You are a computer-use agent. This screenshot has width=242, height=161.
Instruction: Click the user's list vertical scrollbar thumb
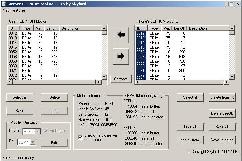pyautogui.click(x=104, y=33)
